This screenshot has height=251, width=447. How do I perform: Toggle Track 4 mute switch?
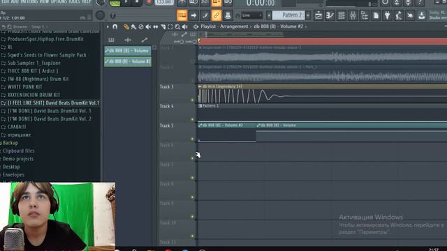click(192, 119)
